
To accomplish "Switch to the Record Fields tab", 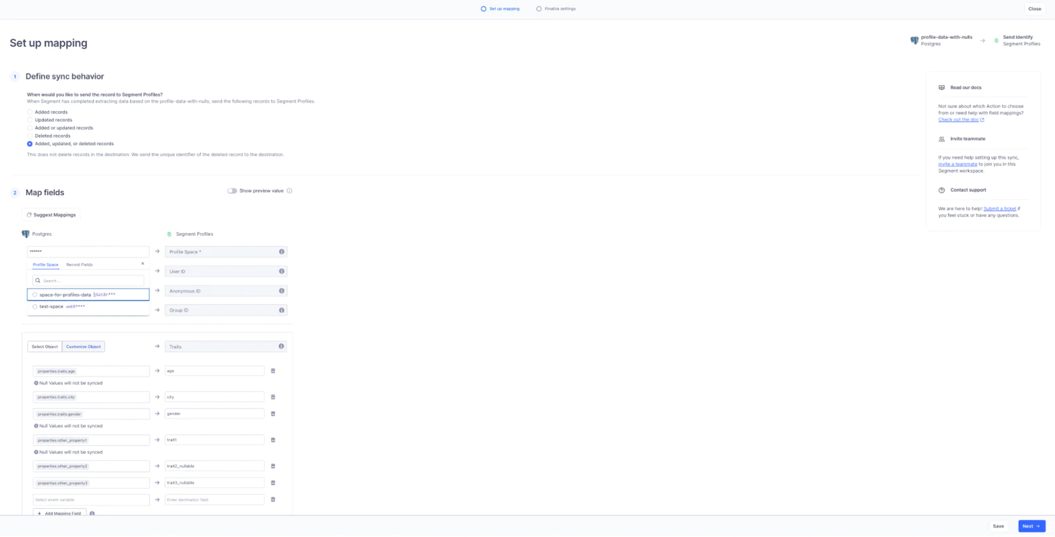I will click(79, 265).
